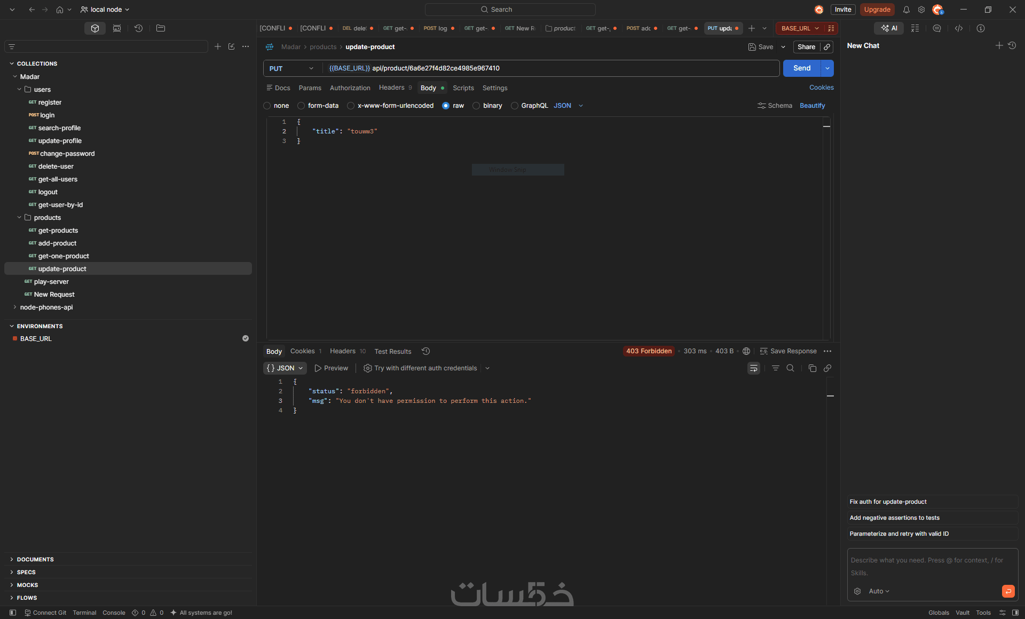The image size is (1025, 619).
Task: Open the Save options dropdown arrow
Action: (783, 47)
